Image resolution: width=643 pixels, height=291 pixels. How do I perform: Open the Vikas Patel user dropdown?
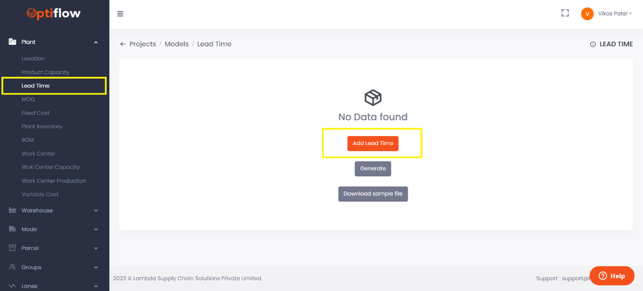[615, 14]
